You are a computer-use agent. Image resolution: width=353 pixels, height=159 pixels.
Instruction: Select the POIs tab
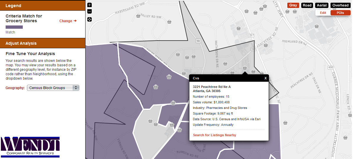click(x=340, y=13)
